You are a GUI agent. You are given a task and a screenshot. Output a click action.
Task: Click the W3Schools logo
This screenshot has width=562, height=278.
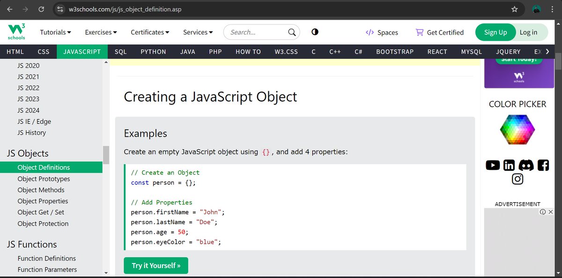pos(16,32)
